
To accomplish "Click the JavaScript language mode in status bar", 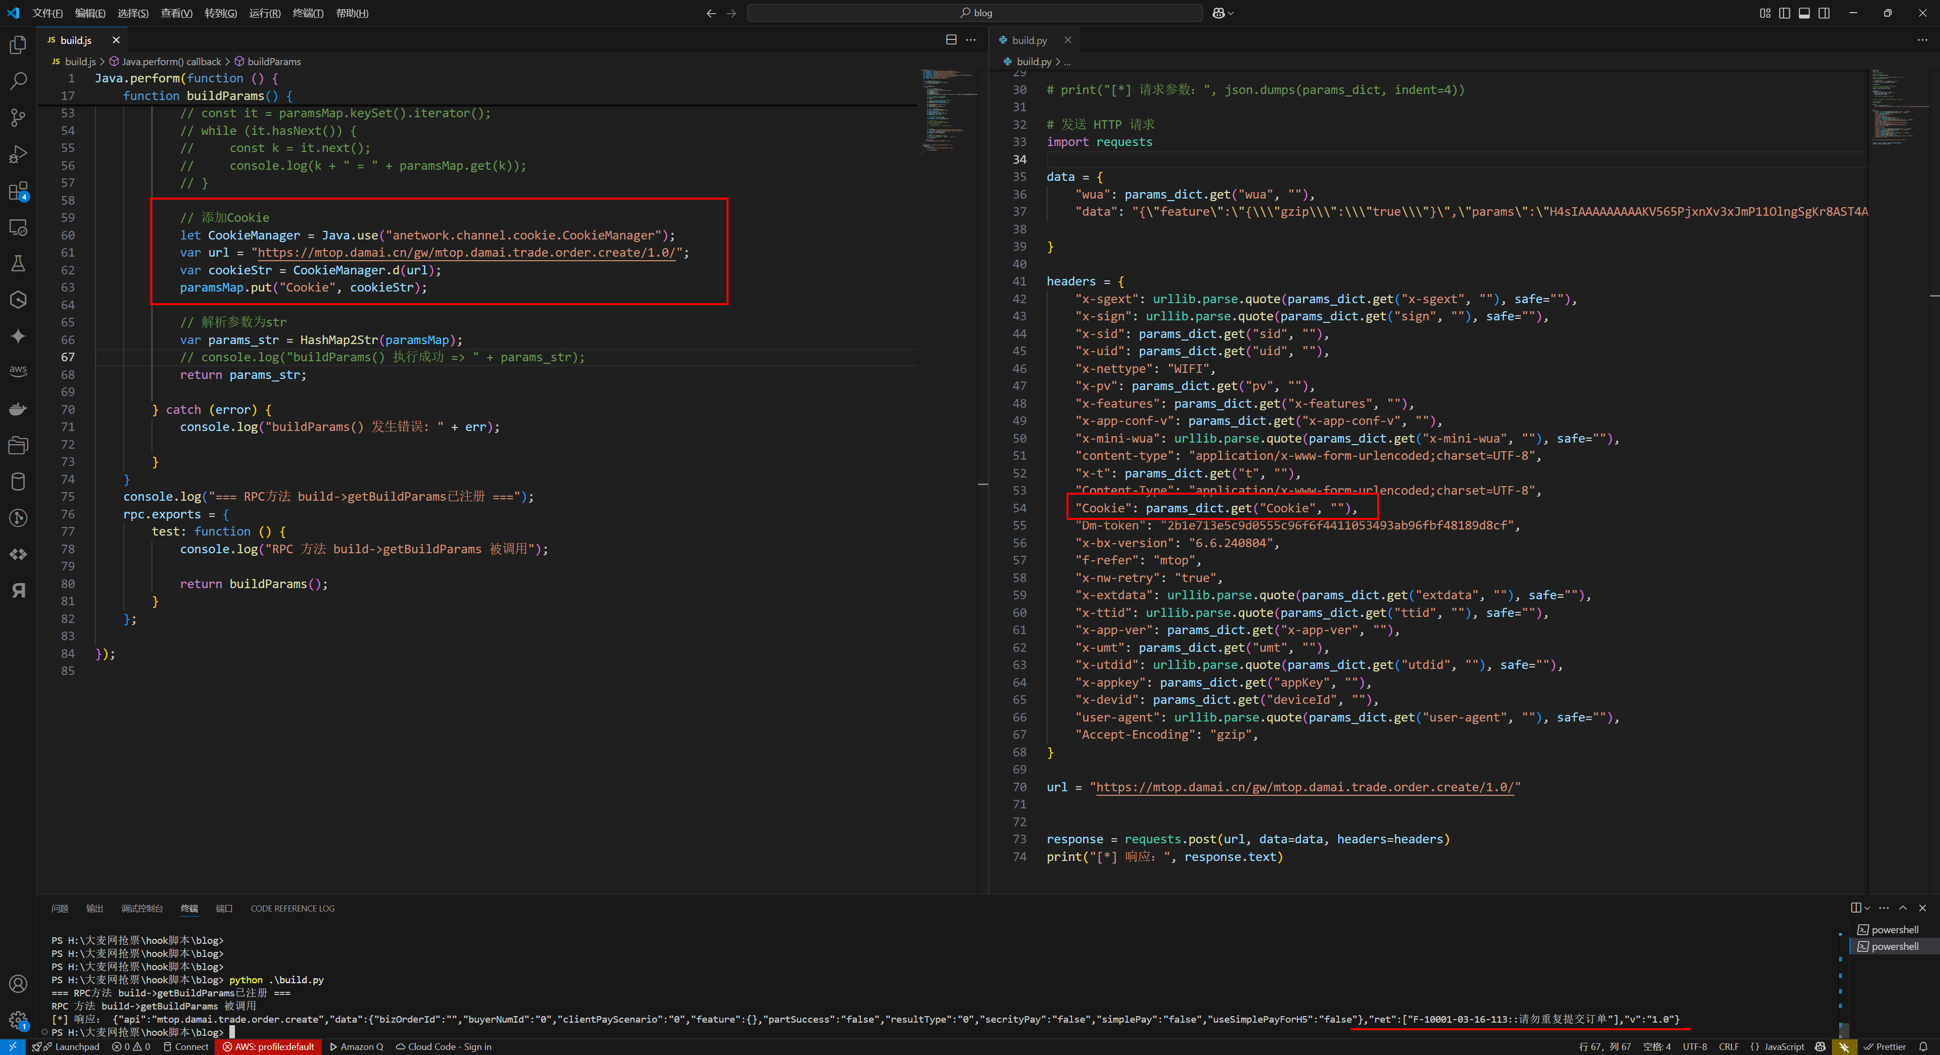I will pos(1783,1047).
